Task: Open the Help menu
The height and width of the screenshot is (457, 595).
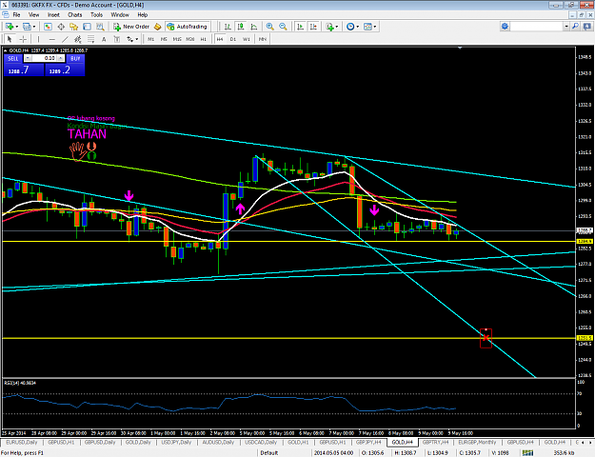Action: tap(143, 15)
